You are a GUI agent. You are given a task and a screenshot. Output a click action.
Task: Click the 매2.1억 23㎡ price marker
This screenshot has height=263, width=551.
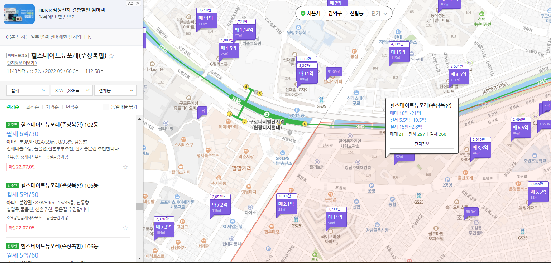tap(287, 204)
